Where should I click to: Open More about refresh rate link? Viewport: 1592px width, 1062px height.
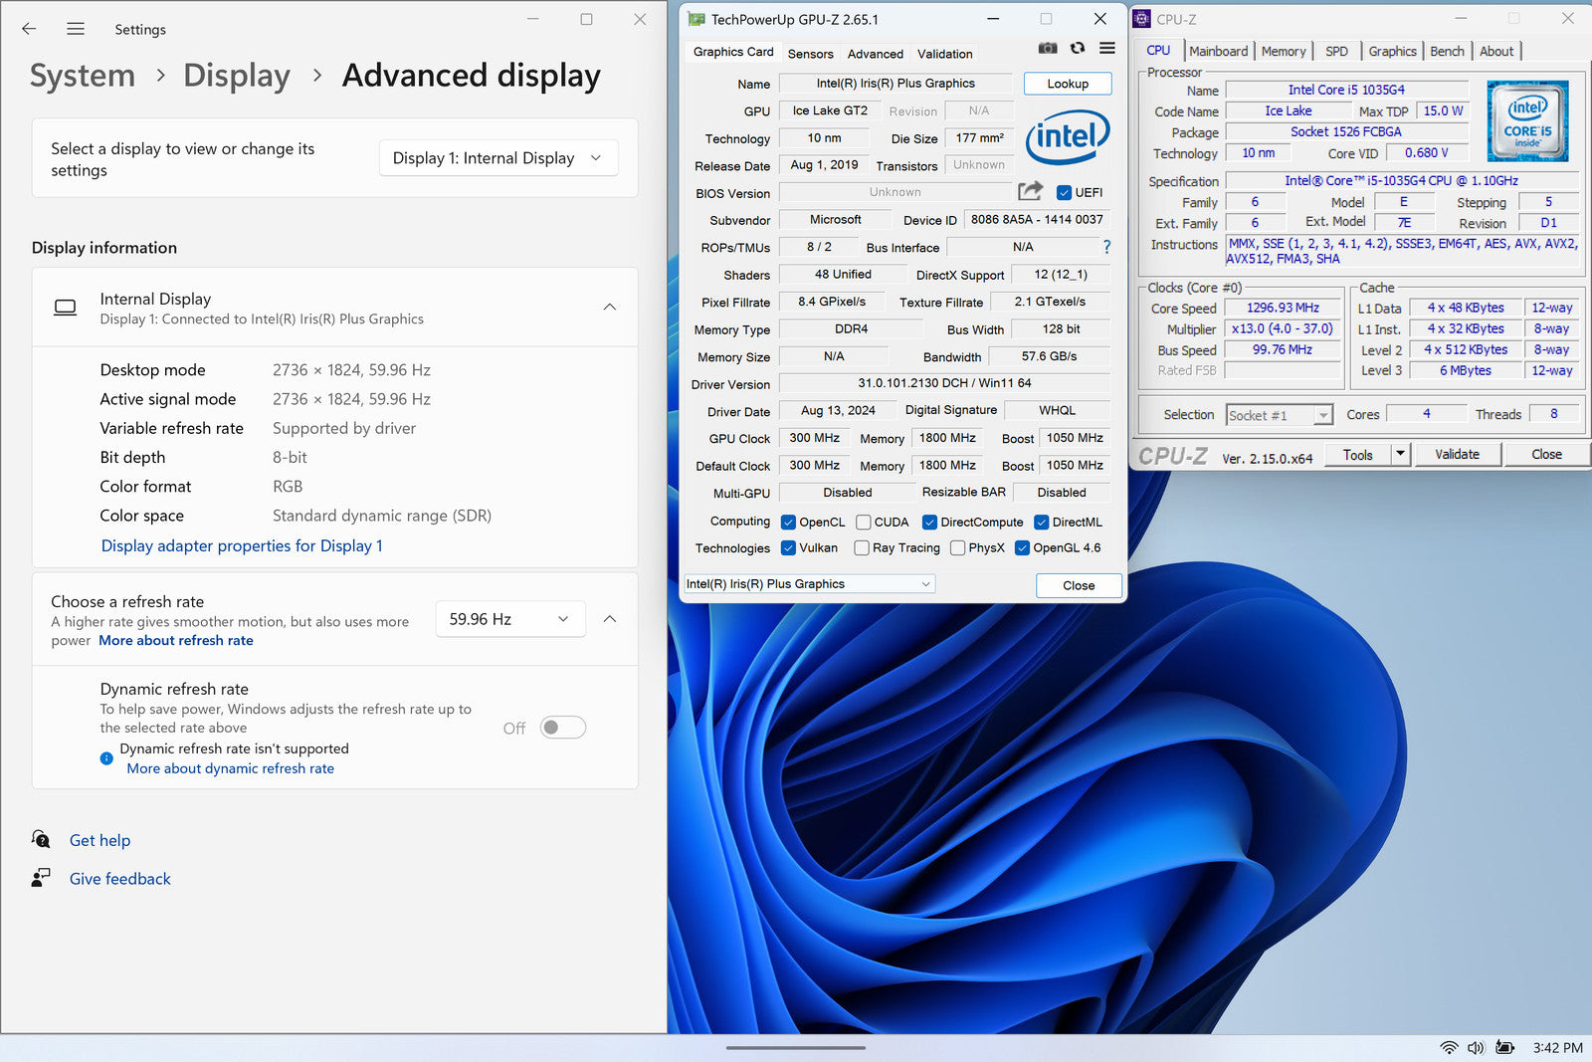176,640
